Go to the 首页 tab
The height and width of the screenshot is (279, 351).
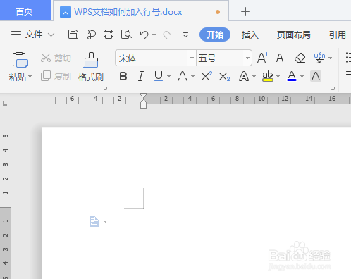[25, 11]
